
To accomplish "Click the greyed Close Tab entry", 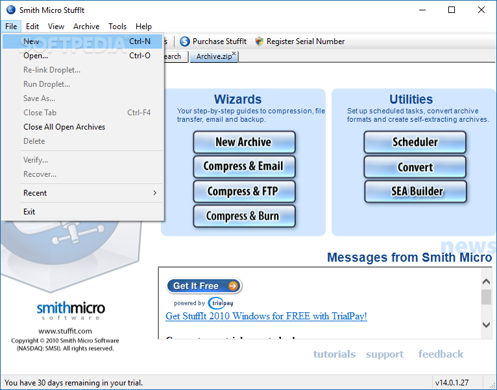I will click(x=82, y=113).
